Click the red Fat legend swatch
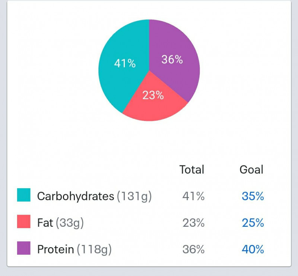 point(24,221)
